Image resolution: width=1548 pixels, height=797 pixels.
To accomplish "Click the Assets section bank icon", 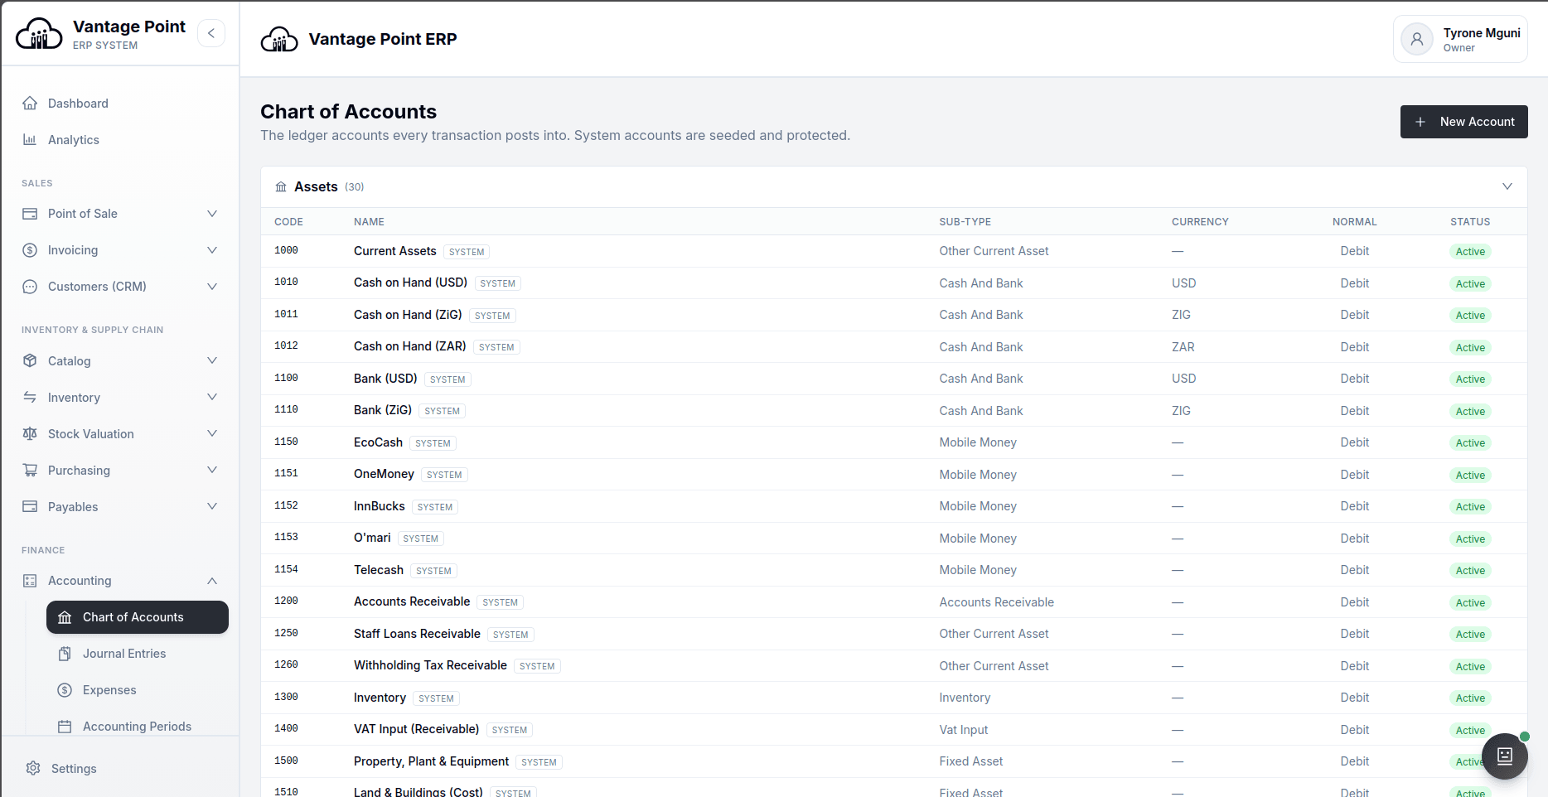I will (x=281, y=187).
